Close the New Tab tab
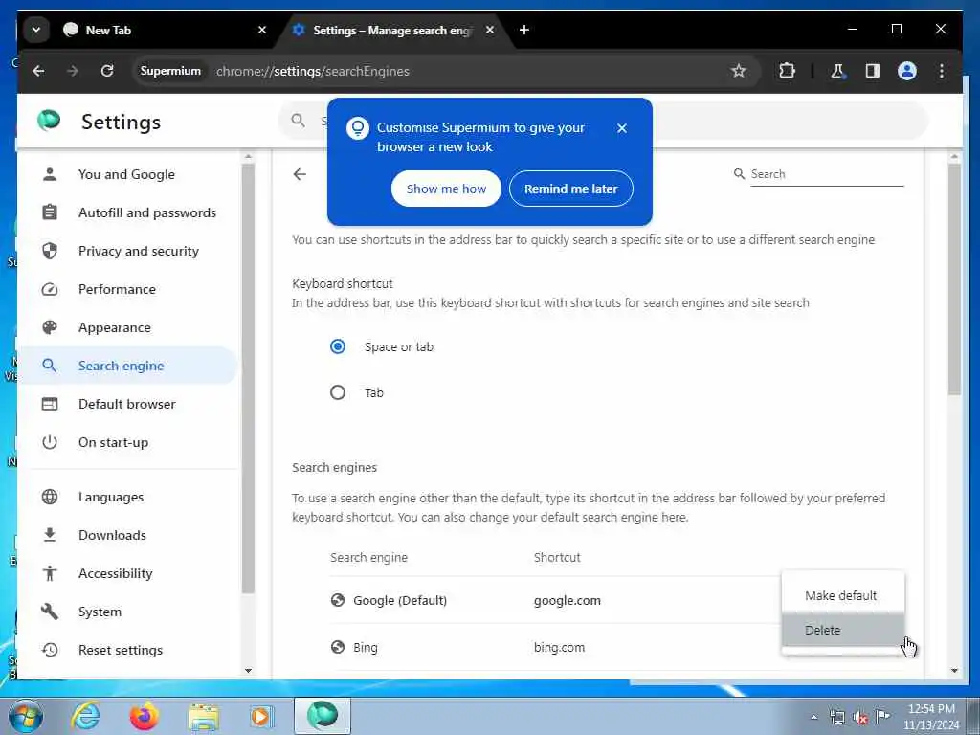The image size is (980, 735). tap(262, 30)
